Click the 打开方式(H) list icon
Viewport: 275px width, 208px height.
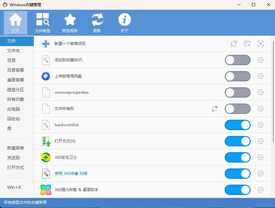click(x=46, y=141)
